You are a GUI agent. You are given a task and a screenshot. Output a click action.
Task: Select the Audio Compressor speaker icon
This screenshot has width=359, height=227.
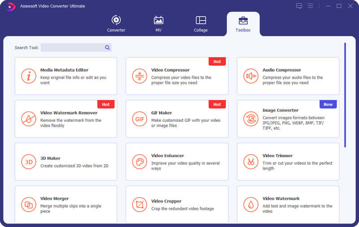[x=251, y=76]
